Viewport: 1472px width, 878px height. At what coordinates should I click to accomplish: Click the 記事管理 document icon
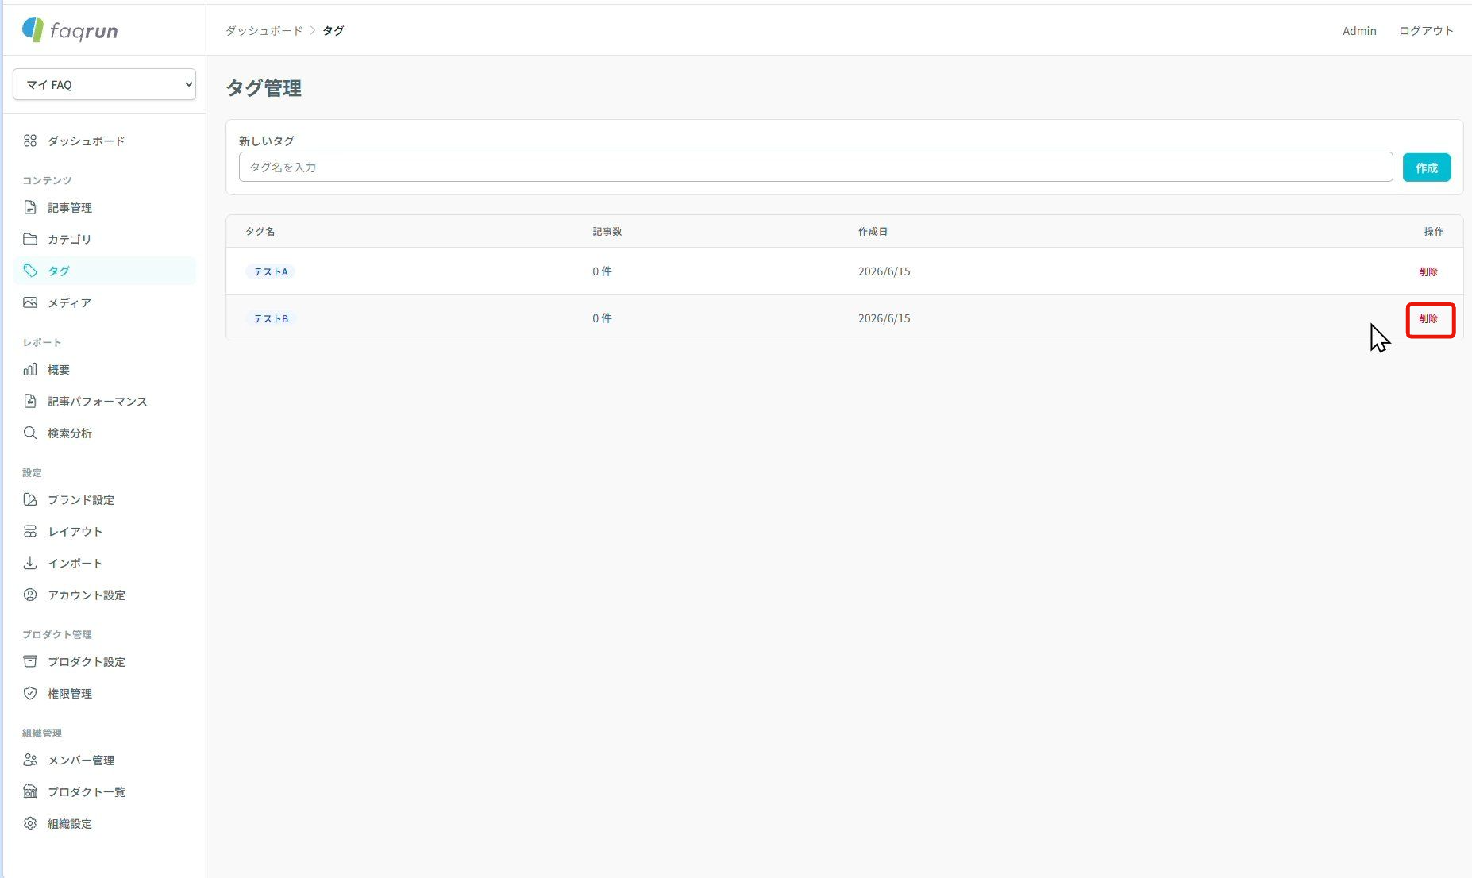[x=30, y=207]
